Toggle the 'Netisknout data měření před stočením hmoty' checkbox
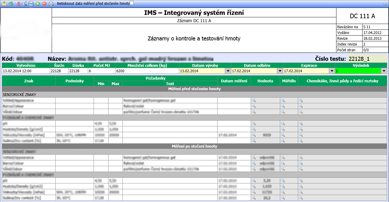389x202 pixels. [x=132, y=3]
